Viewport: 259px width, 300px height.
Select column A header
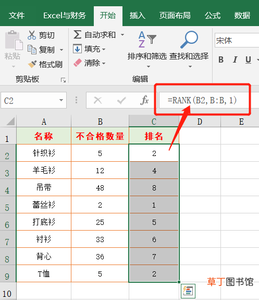pyautogui.click(x=44, y=121)
